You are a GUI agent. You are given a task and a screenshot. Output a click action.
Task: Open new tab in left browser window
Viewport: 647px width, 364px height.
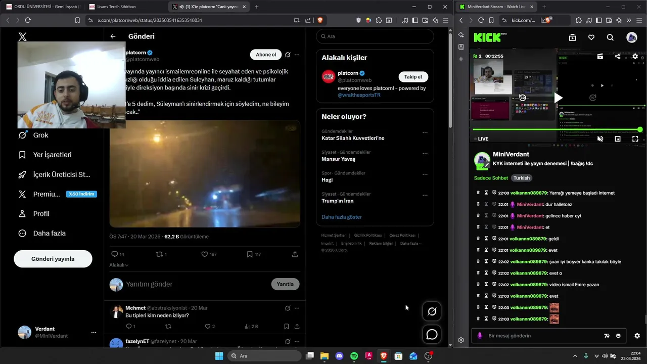coord(256,7)
